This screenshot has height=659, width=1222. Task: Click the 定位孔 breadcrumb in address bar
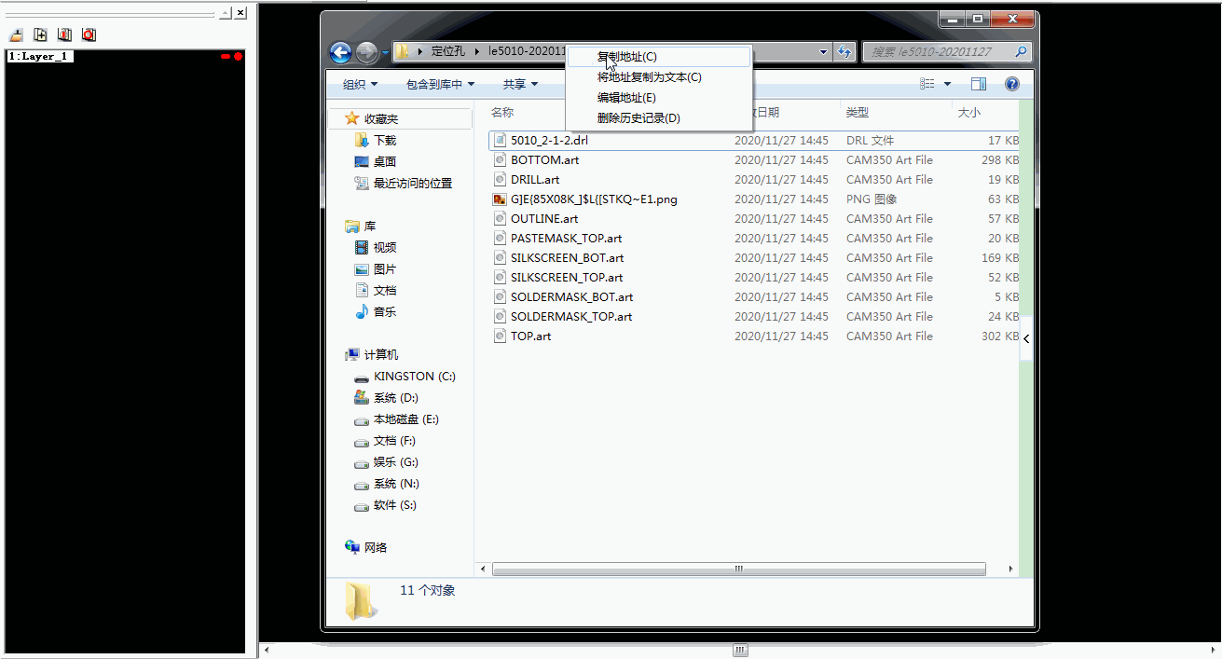point(448,51)
